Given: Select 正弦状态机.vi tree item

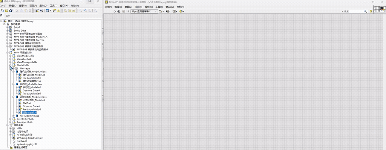Looking at the screenshot, I should coord(29,113).
